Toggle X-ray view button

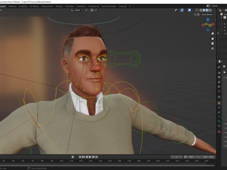(197, 10)
